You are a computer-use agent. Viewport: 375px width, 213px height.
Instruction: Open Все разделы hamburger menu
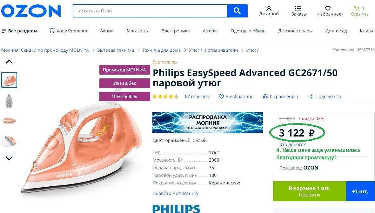pyautogui.click(x=20, y=31)
